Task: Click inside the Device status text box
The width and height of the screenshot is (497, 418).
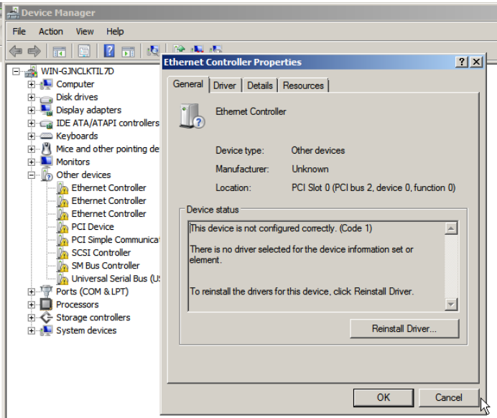Action: (317, 266)
